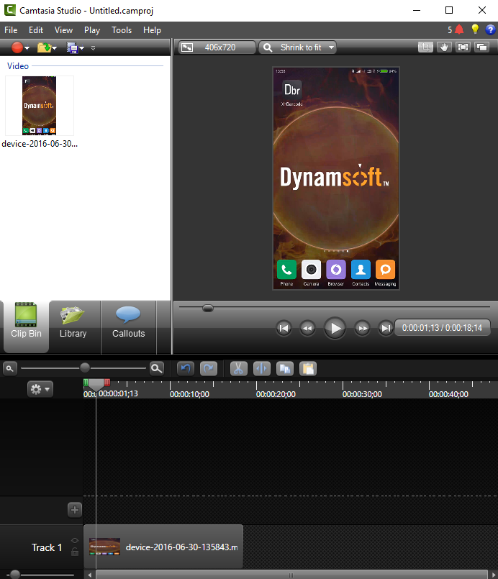This screenshot has height=579, width=498.
Task: Open the notifications bell icon
Action: tap(459, 30)
